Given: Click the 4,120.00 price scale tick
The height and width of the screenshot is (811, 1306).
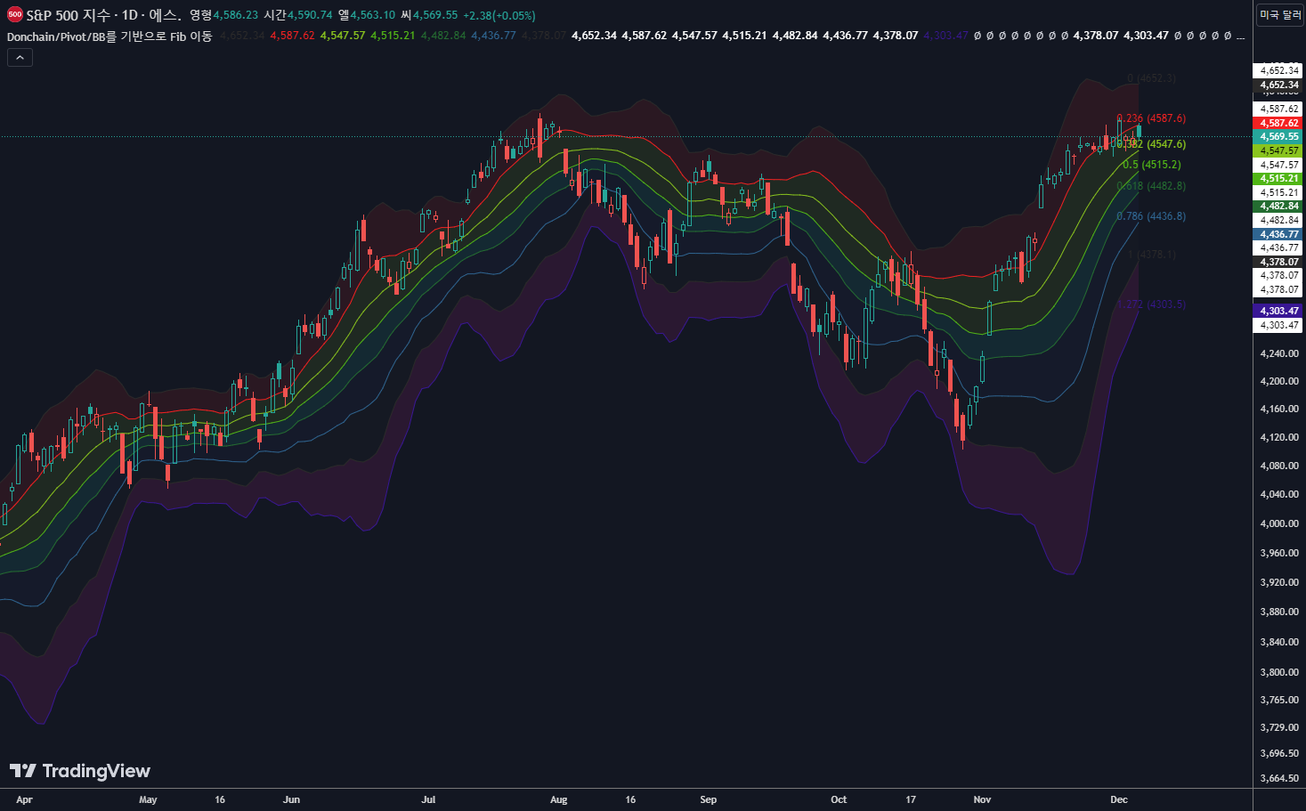Looking at the screenshot, I should point(1279,437).
